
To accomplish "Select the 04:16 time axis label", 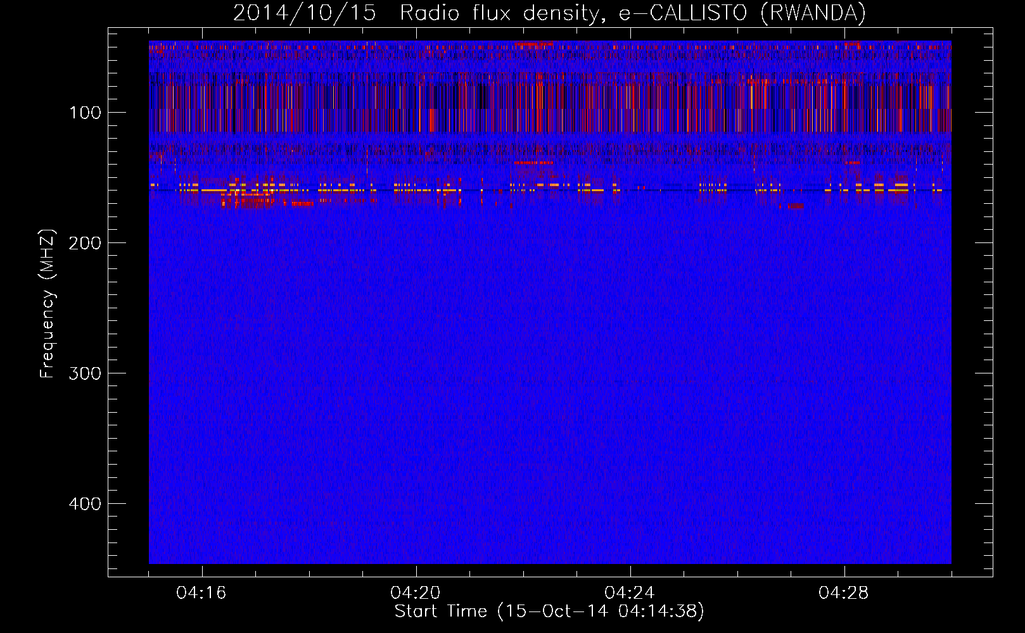I will (201, 593).
